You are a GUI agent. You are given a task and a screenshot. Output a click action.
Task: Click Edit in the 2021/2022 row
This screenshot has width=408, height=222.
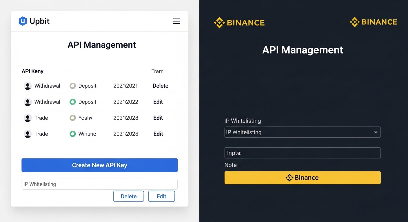158,102
